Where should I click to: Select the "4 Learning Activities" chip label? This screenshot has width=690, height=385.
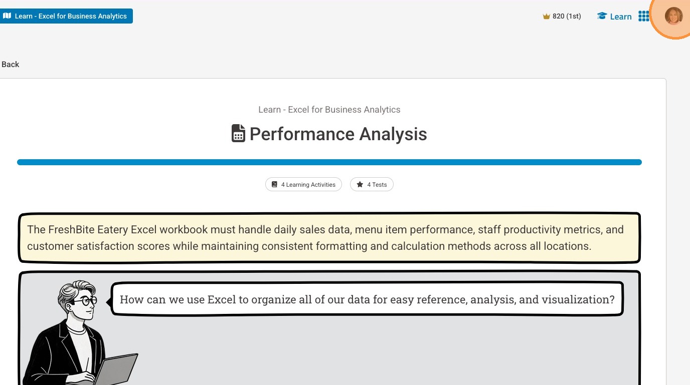(308, 185)
